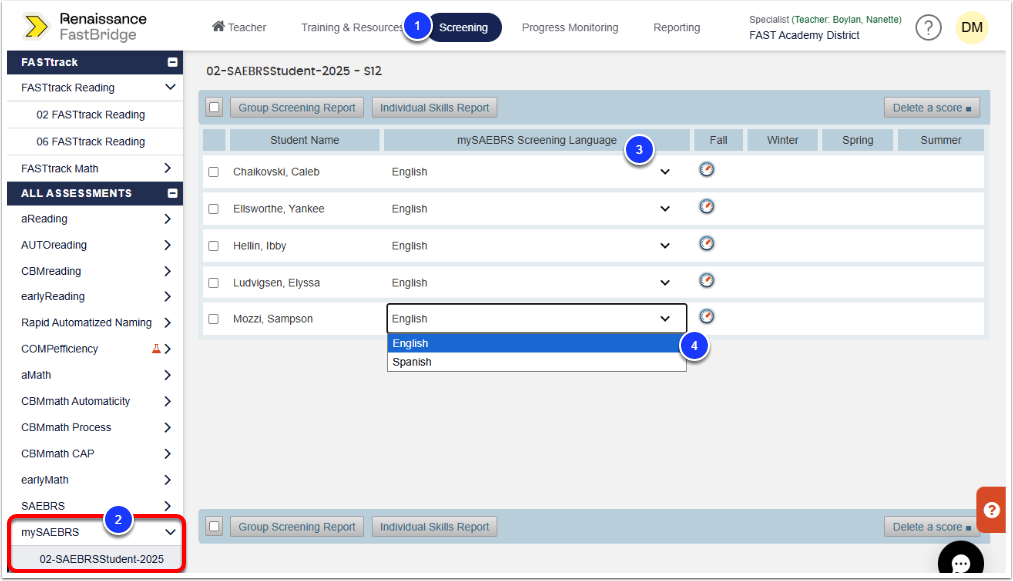Click the orange help widget on the right edge
Screen dimensions: 1013x581
point(990,509)
